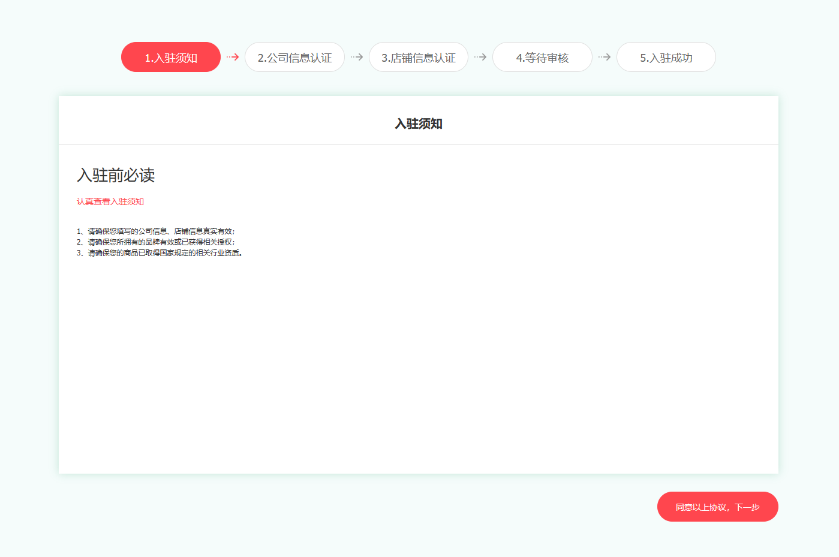Click the 入驻前必读 heading
The width and height of the screenshot is (839, 557).
[x=116, y=175]
